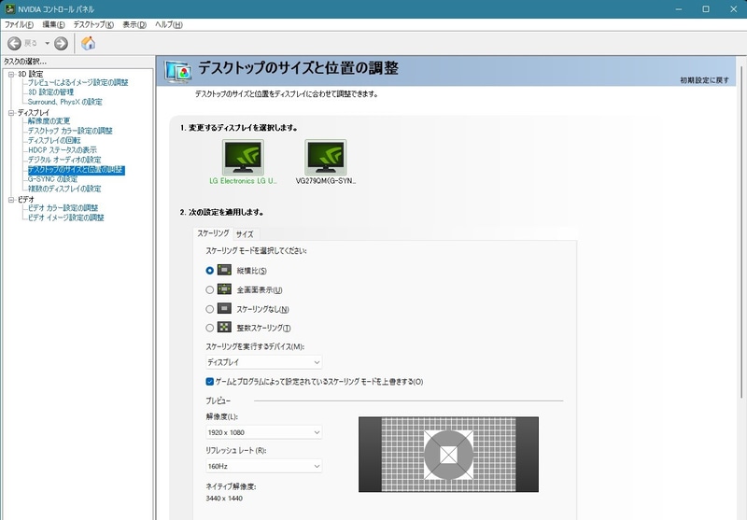Select the 全画面表示 radio button

pyautogui.click(x=209, y=289)
